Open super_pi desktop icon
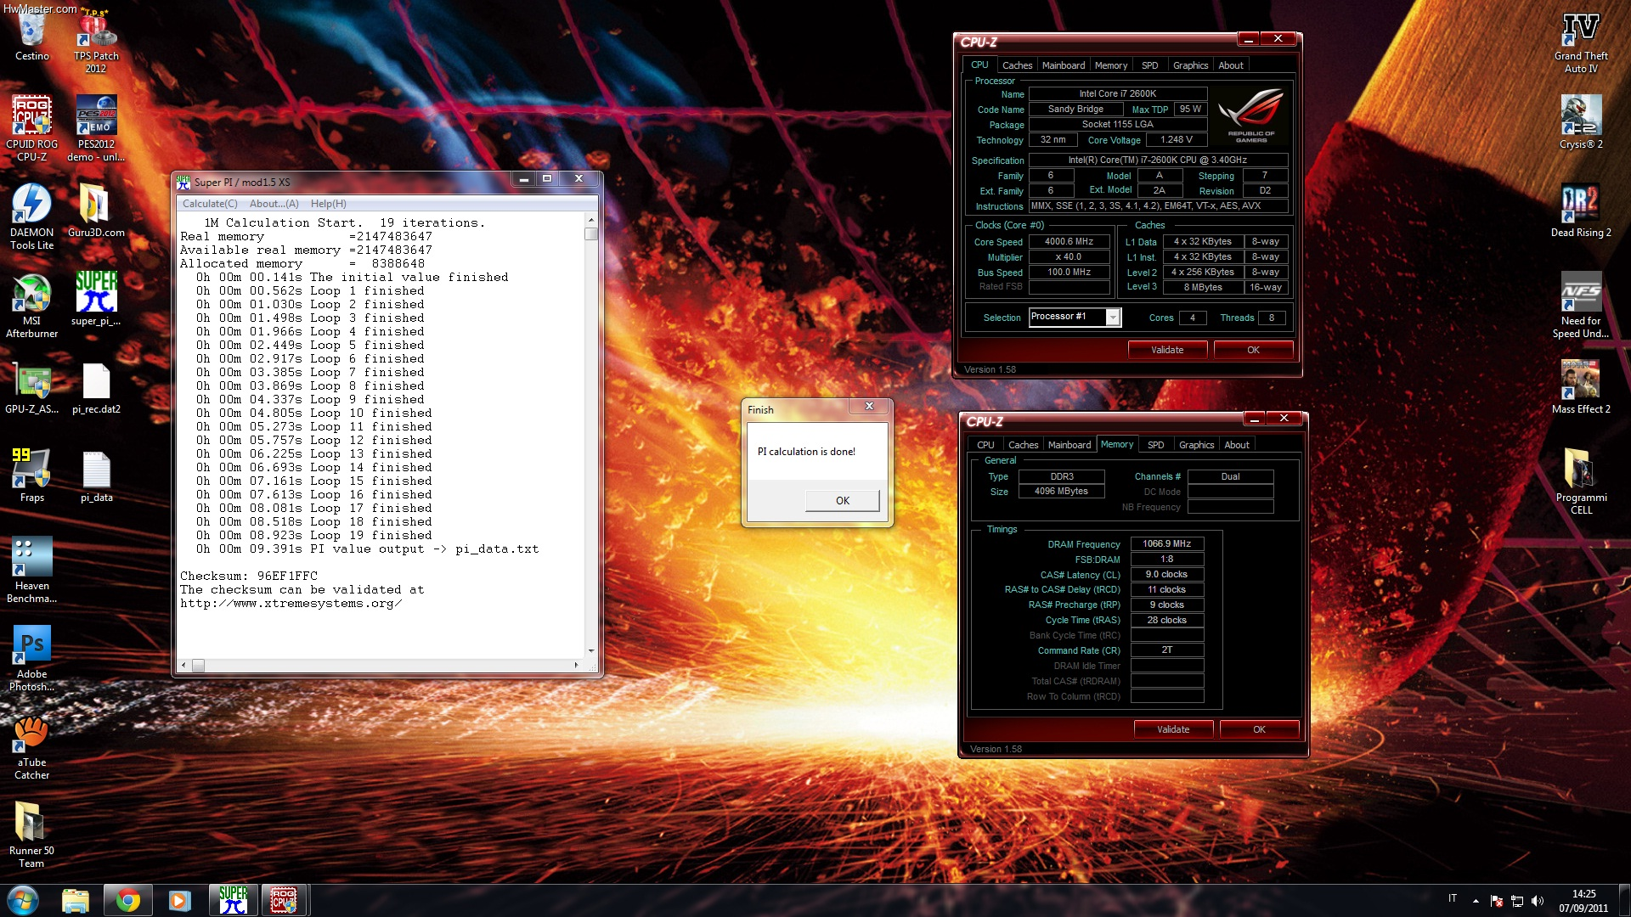Viewport: 1631px width, 917px height. pyautogui.click(x=96, y=299)
